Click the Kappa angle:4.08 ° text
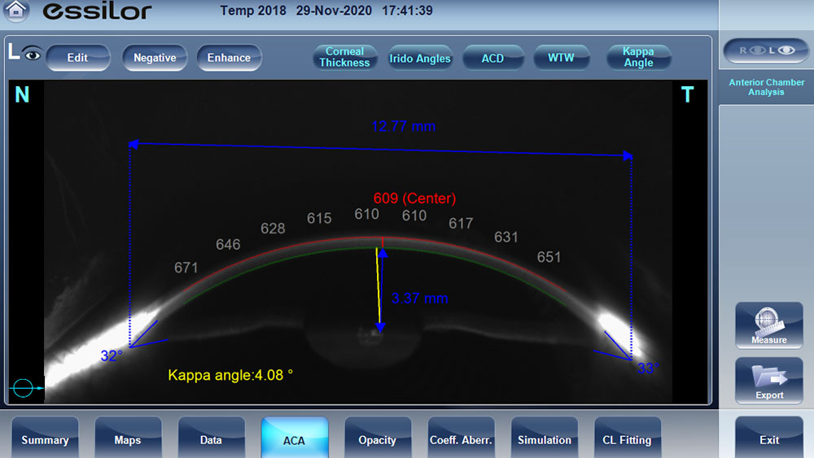Image resolution: width=814 pixels, height=458 pixels. coord(230,375)
